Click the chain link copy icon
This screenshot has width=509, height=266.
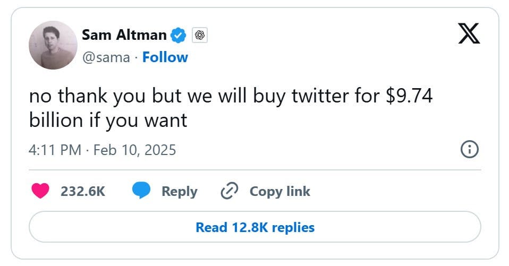pos(228,191)
